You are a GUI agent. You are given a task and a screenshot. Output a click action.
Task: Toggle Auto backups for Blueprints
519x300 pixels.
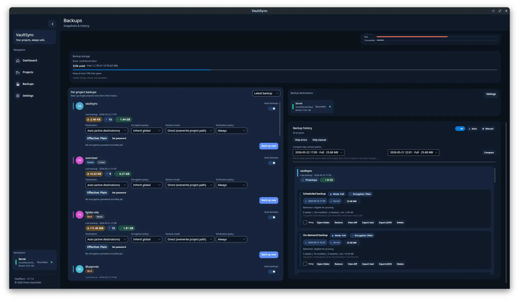tap(272, 272)
